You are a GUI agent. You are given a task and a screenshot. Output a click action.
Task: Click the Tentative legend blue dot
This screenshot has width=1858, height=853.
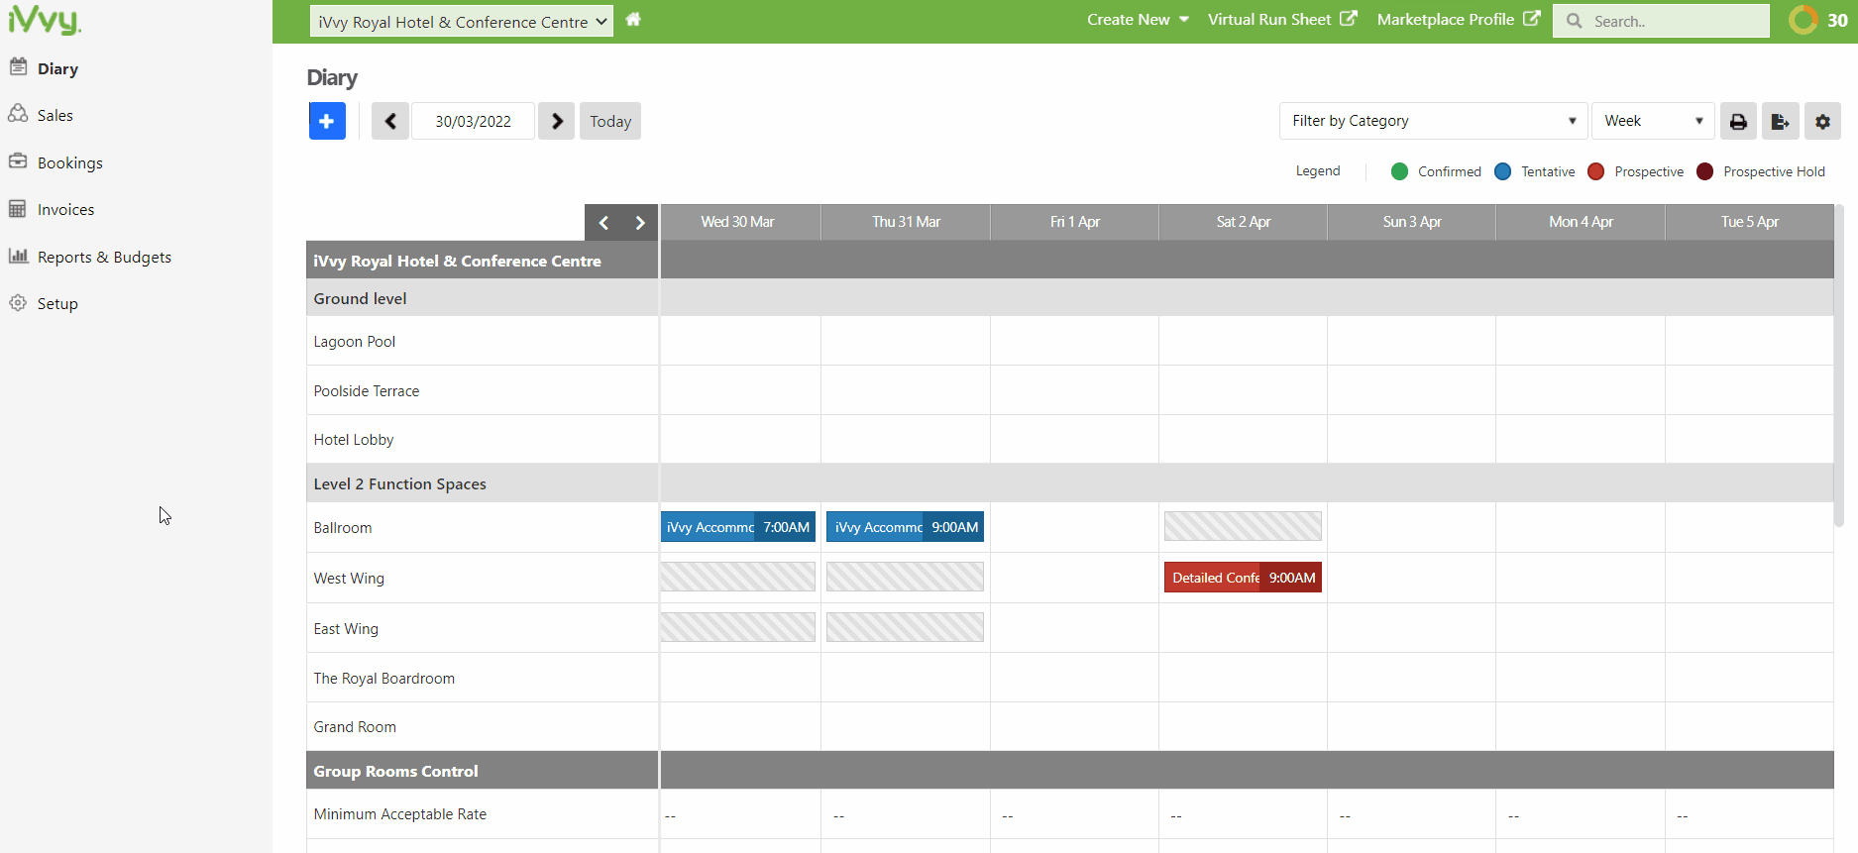pyautogui.click(x=1502, y=171)
